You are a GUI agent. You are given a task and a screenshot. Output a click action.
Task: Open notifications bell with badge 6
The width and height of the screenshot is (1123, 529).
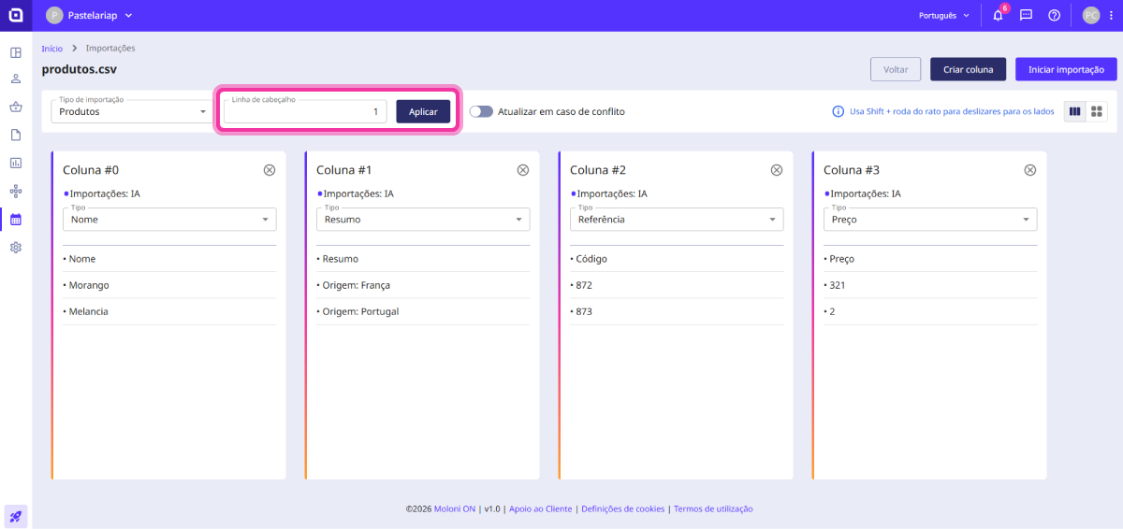point(998,15)
